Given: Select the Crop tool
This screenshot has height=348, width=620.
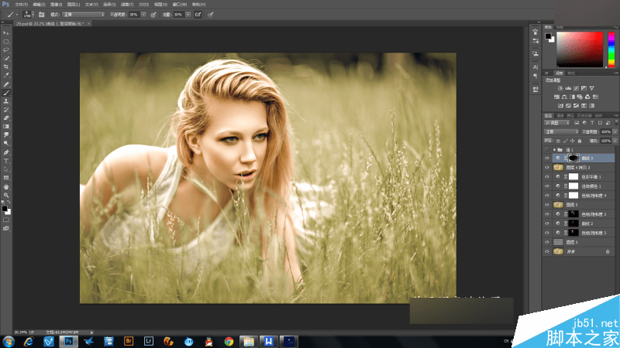Looking at the screenshot, I should click(7, 67).
